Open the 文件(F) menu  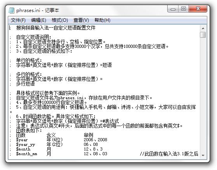tap(18, 20)
